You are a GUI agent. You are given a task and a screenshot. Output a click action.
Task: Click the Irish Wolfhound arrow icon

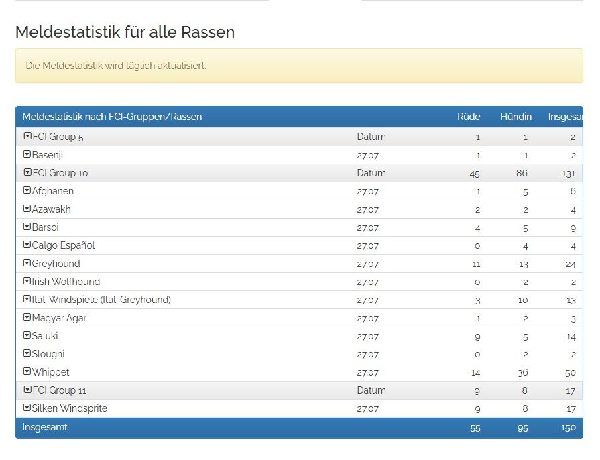tap(27, 280)
